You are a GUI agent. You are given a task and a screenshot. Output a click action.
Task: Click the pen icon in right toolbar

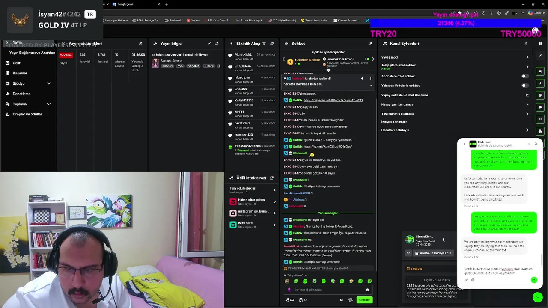coord(540,56)
